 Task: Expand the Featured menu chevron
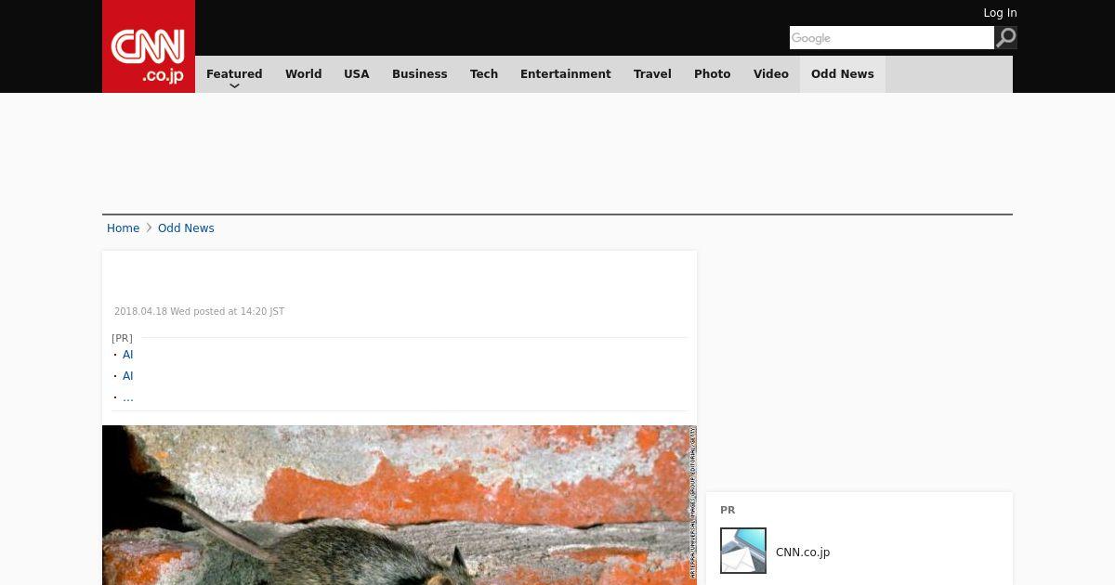pyautogui.click(x=234, y=86)
